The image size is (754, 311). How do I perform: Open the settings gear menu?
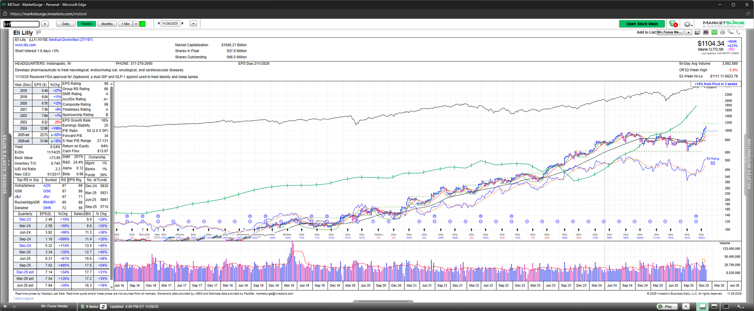pos(687,24)
